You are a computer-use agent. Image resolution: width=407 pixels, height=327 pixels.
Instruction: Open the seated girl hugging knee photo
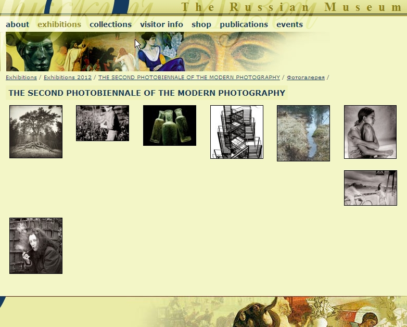(x=371, y=132)
